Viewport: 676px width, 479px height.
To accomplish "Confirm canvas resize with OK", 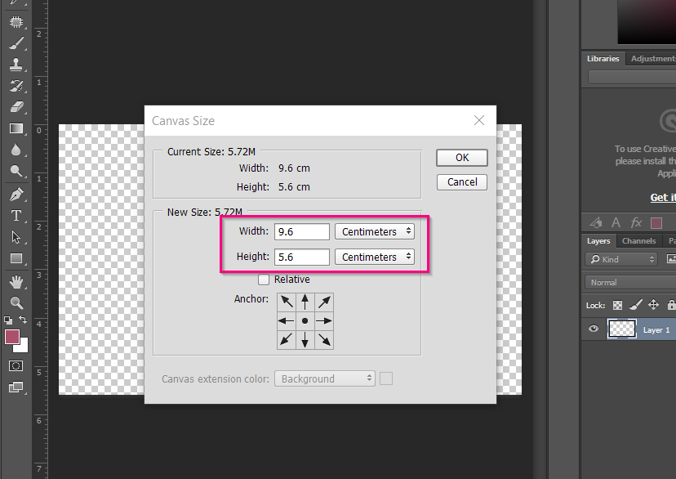I will pos(461,157).
